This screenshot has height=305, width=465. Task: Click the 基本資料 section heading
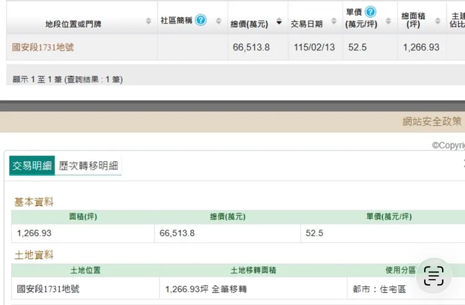(x=34, y=202)
